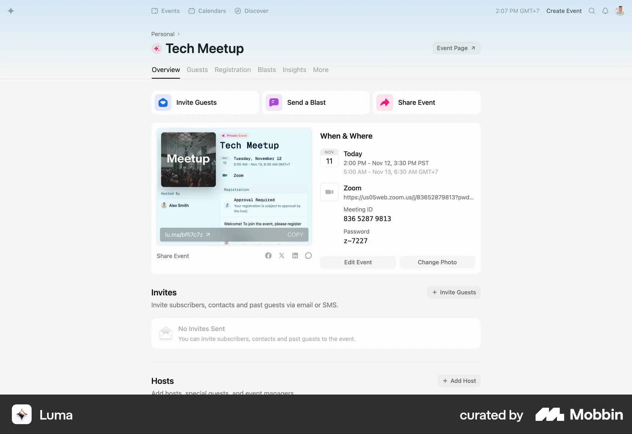This screenshot has width=632, height=434.
Task: Copy the lu.ma event link
Action: (295, 234)
